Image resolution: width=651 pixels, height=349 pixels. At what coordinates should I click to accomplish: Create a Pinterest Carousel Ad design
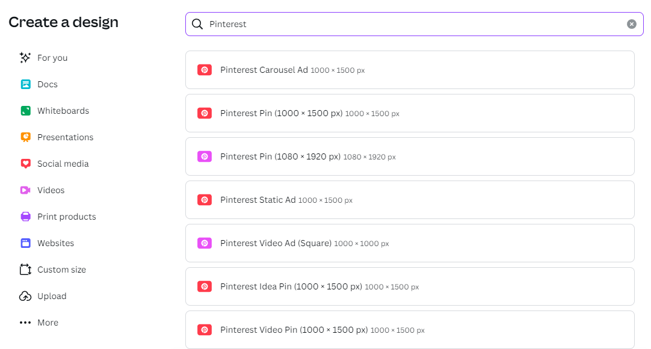[x=410, y=70]
